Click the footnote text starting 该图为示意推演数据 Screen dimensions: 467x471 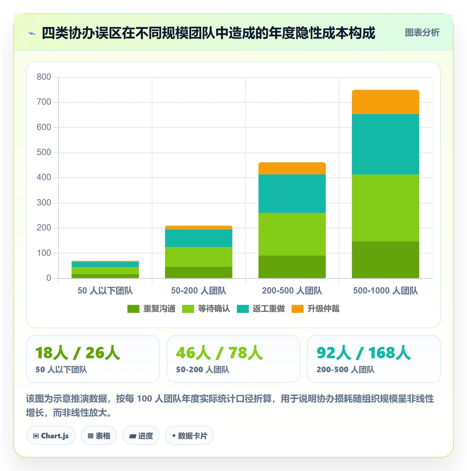point(230,406)
